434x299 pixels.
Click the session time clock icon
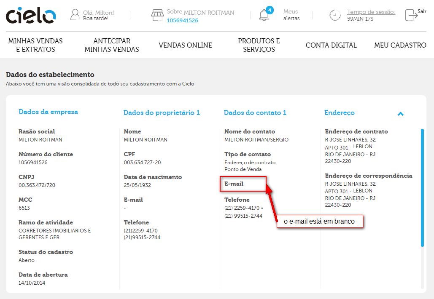pos(335,15)
